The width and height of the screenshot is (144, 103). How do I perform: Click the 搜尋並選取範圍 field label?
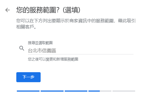click(x=40, y=43)
